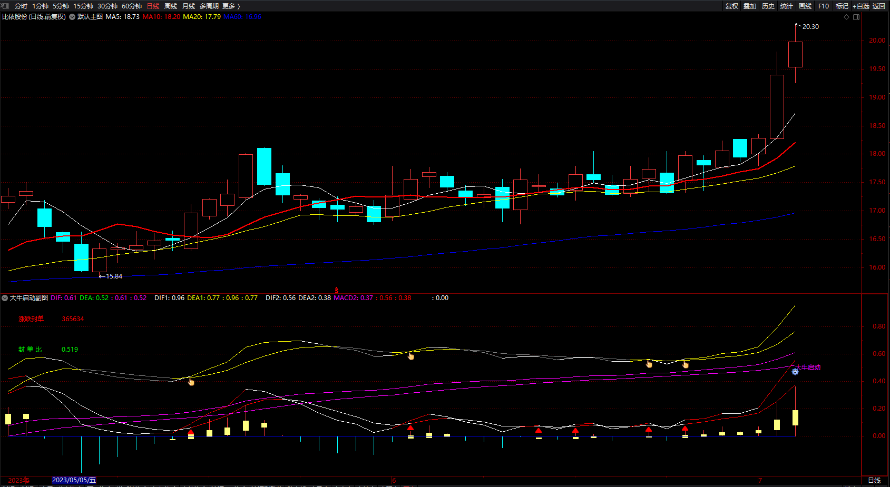The image size is (890, 487).
Task: Expand the 更多 periods menu
Action: point(231,6)
